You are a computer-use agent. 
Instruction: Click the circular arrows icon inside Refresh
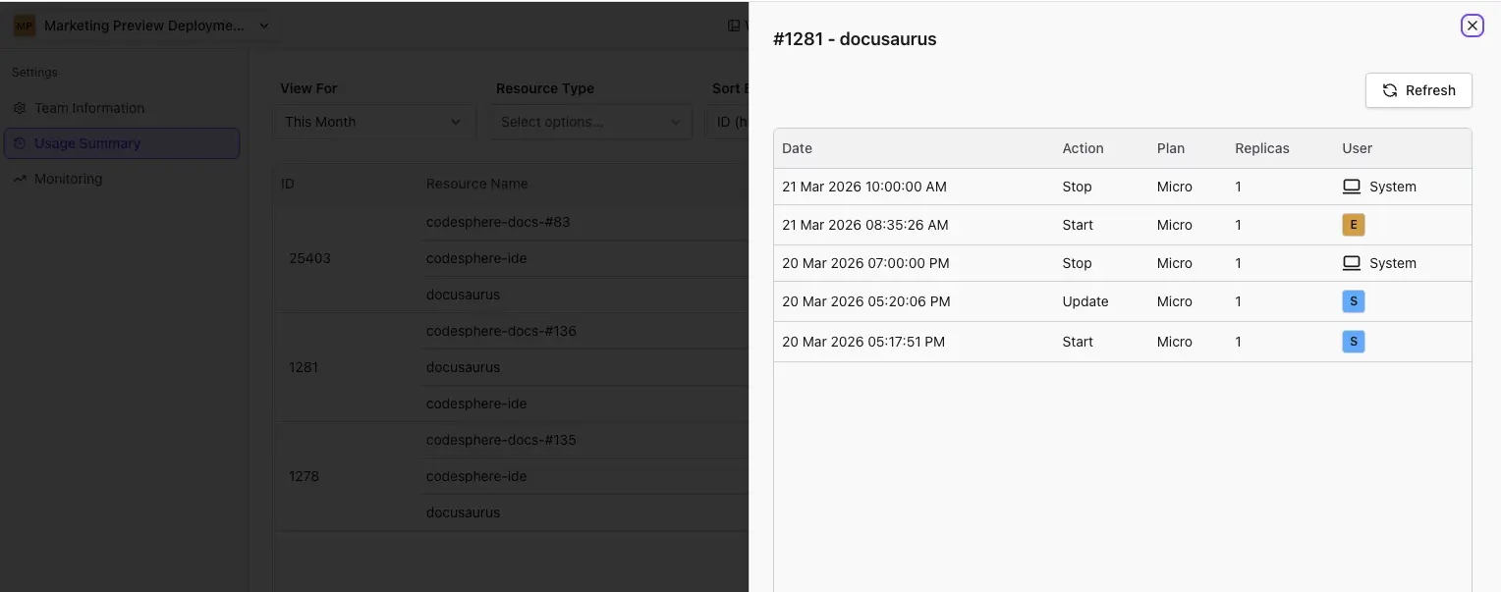point(1390,90)
